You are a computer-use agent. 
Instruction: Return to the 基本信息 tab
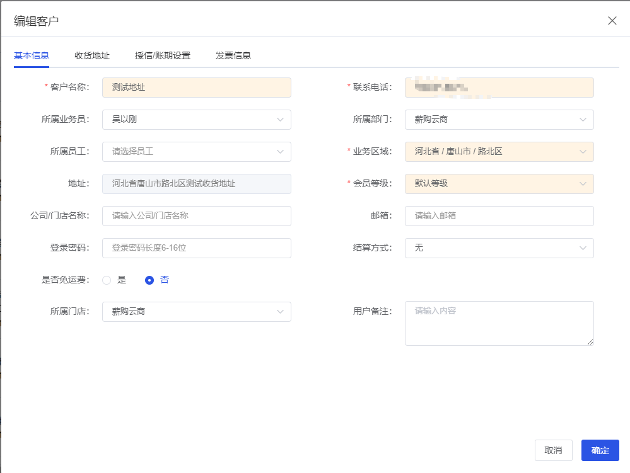coord(32,55)
